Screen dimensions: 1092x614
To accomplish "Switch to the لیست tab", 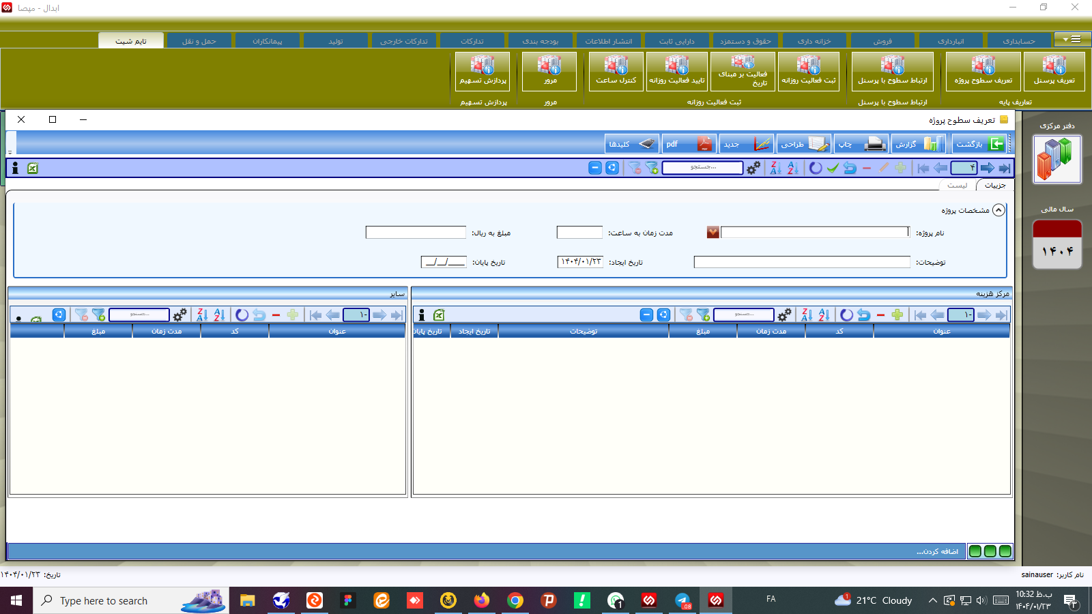I will [958, 184].
